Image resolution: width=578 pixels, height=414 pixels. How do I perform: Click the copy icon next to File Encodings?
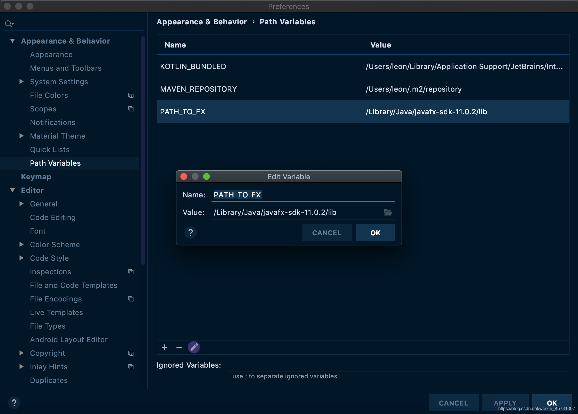(x=131, y=299)
